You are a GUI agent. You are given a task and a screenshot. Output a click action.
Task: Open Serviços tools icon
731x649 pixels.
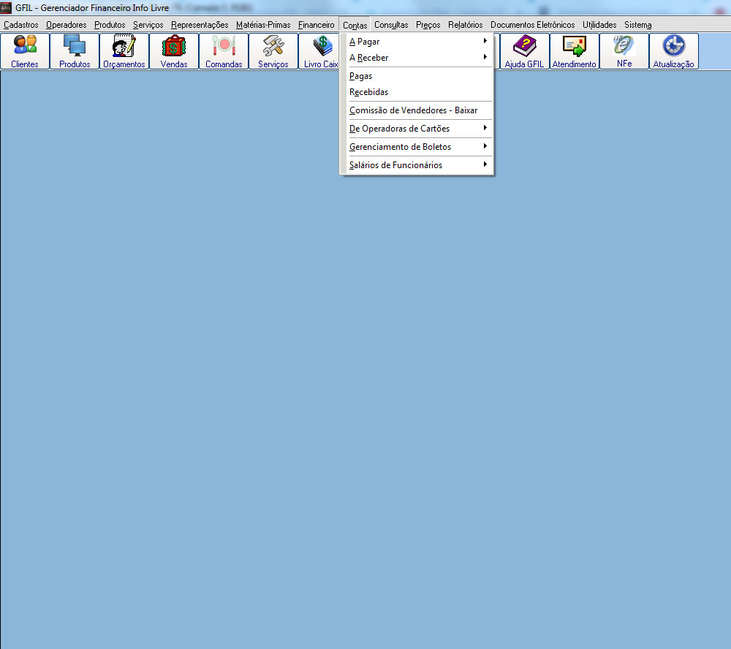tap(273, 51)
